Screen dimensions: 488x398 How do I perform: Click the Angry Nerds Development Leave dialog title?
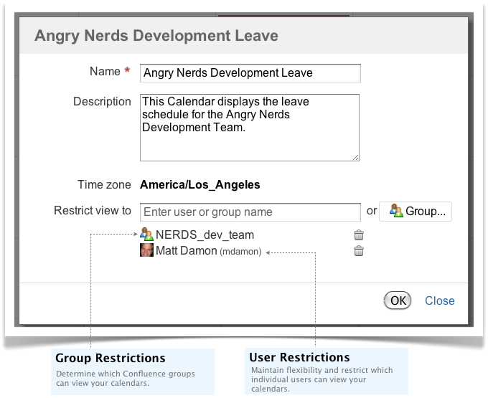pos(156,35)
